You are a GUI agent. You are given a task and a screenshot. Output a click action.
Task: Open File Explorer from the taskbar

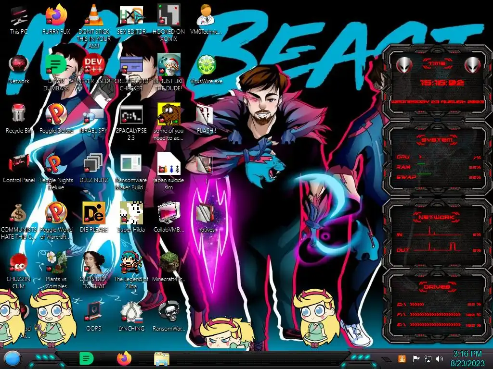tap(162, 359)
